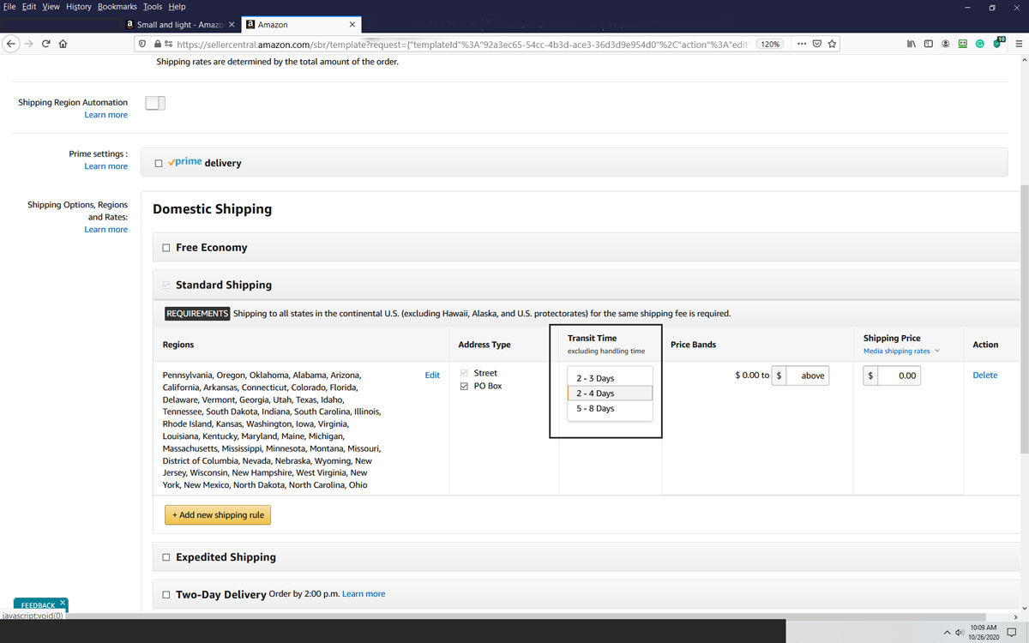Click the 120% zoom level indicator

[x=770, y=44]
